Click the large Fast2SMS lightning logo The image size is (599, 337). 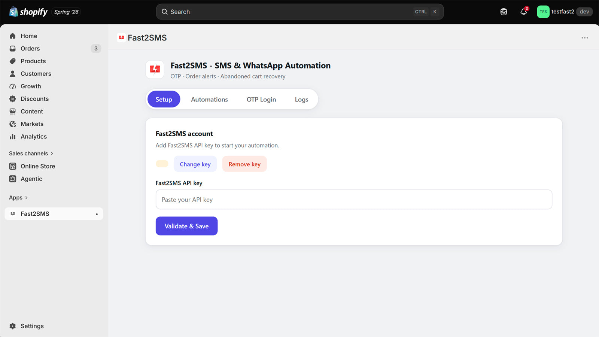coord(155,70)
